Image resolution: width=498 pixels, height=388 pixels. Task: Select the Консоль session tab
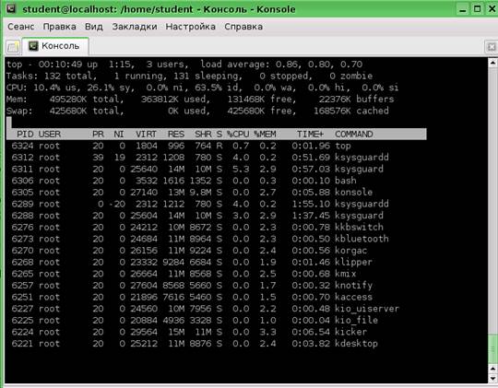(x=55, y=46)
